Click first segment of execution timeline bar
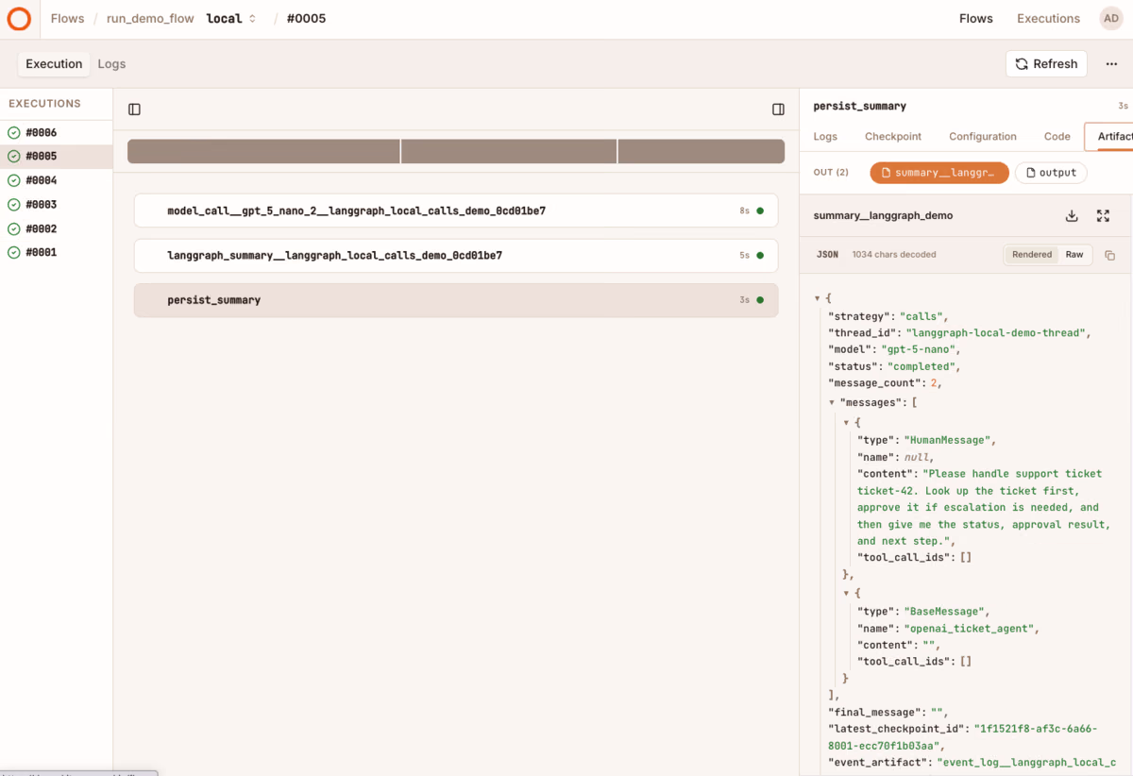The width and height of the screenshot is (1133, 776). click(263, 151)
